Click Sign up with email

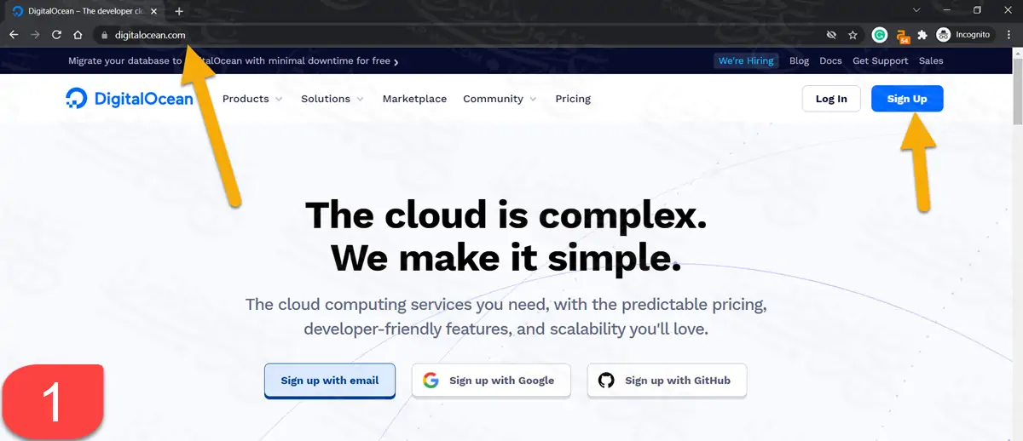[330, 381]
